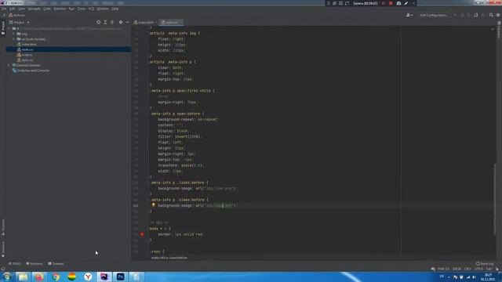The height and width of the screenshot is (282, 502).
Task: Click the Project tool window side tab
Action: (x=3, y=28)
